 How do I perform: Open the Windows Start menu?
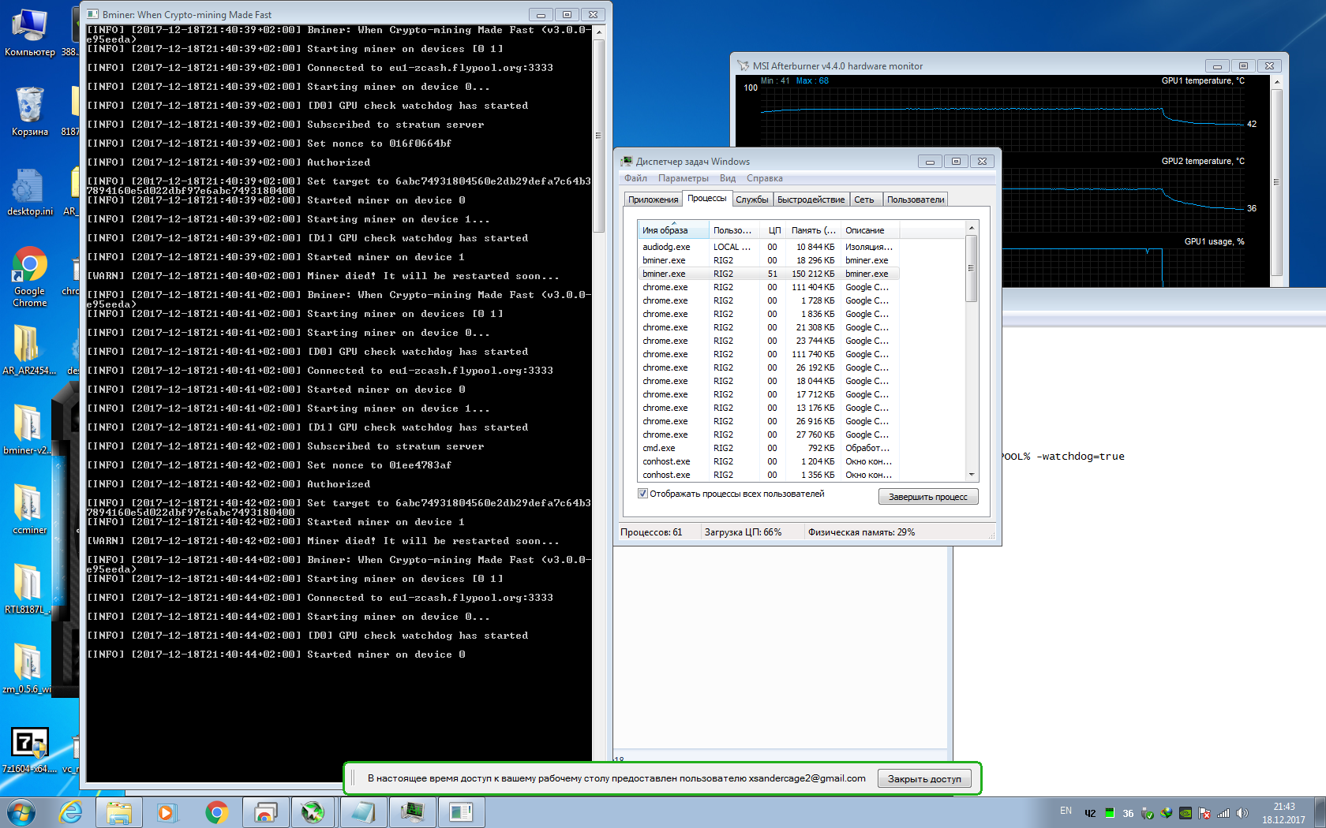pyautogui.click(x=21, y=811)
